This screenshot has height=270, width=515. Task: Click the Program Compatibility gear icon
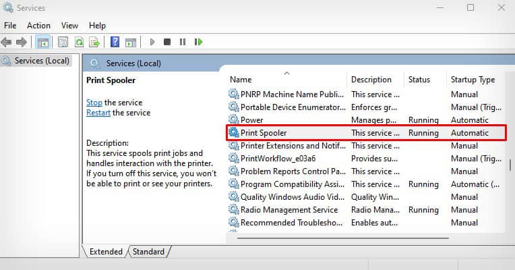(x=233, y=184)
